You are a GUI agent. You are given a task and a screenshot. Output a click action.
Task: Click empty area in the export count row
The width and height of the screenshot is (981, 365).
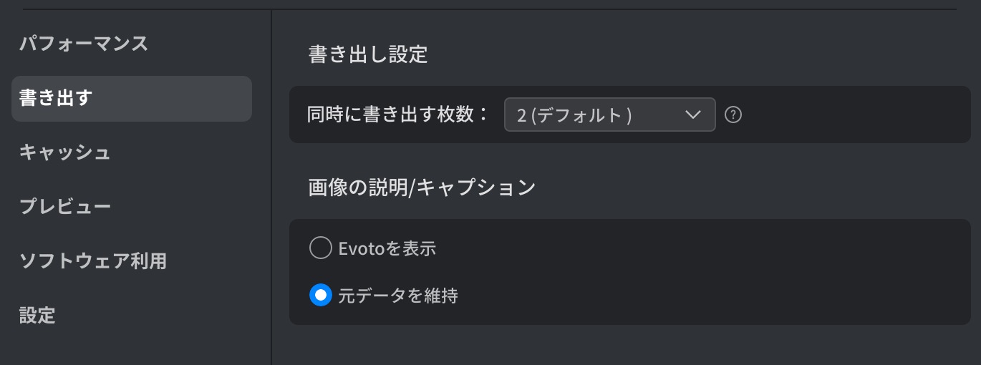[852, 115]
